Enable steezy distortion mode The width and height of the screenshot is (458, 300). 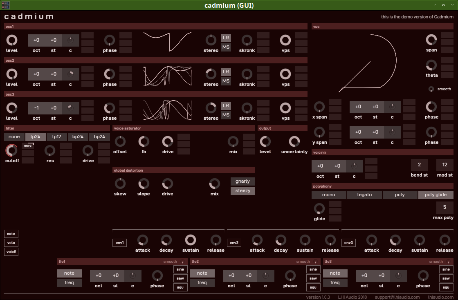pyautogui.click(x=243, y=190)
